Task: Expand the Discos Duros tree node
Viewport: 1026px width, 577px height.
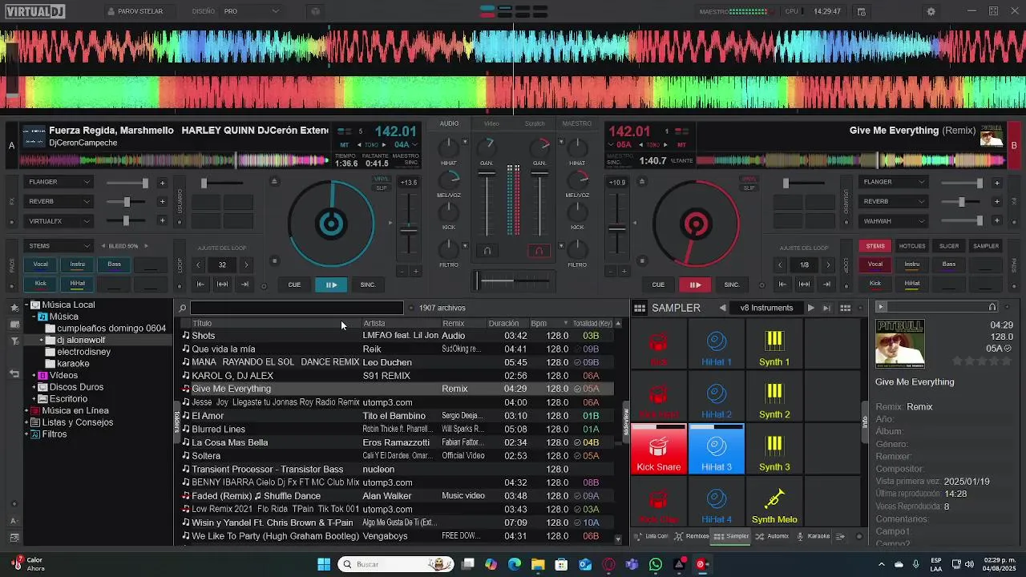Action: coord(34,387)
